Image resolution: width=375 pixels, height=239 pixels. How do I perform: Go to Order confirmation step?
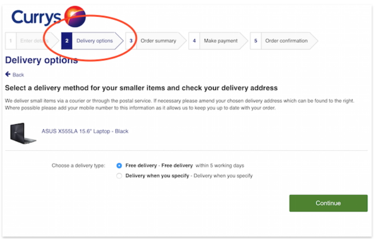(284, 41)
